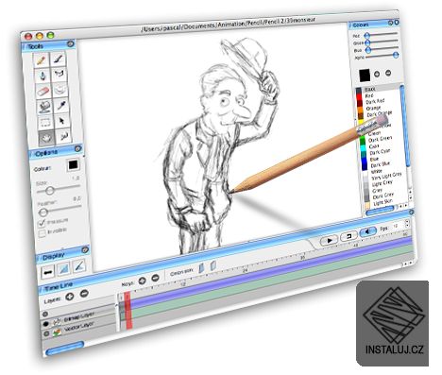Toggle visibility of the Bitmap Layer
The height and width of the screenshot is (375, 442).
[46, 324]
